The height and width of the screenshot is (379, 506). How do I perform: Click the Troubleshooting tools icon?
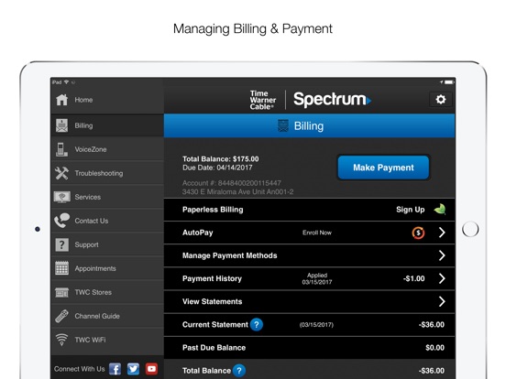(61, 173)
